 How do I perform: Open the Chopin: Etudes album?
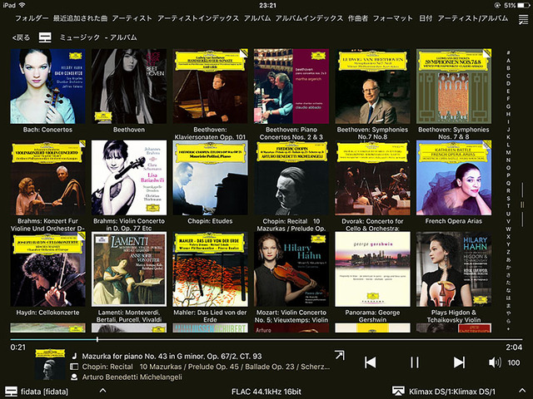click(x=210, y=178)
